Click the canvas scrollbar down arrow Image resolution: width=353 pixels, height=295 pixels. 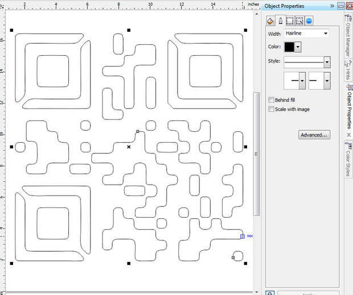tap(257, 292)
